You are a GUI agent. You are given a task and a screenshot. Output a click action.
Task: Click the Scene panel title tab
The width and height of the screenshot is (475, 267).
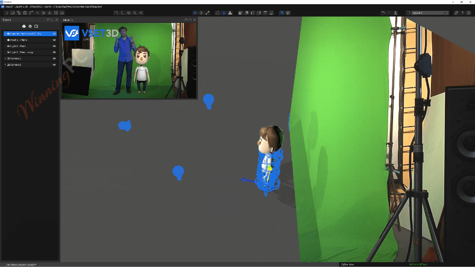pyautogui.click(x=7, y=20)
